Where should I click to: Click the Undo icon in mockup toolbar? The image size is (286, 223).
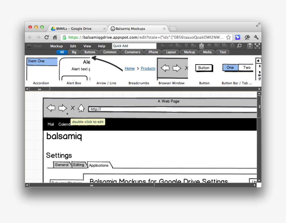click(163, 46)
